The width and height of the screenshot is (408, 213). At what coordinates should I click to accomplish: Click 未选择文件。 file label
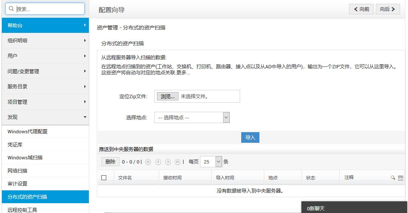coord(194,96)
